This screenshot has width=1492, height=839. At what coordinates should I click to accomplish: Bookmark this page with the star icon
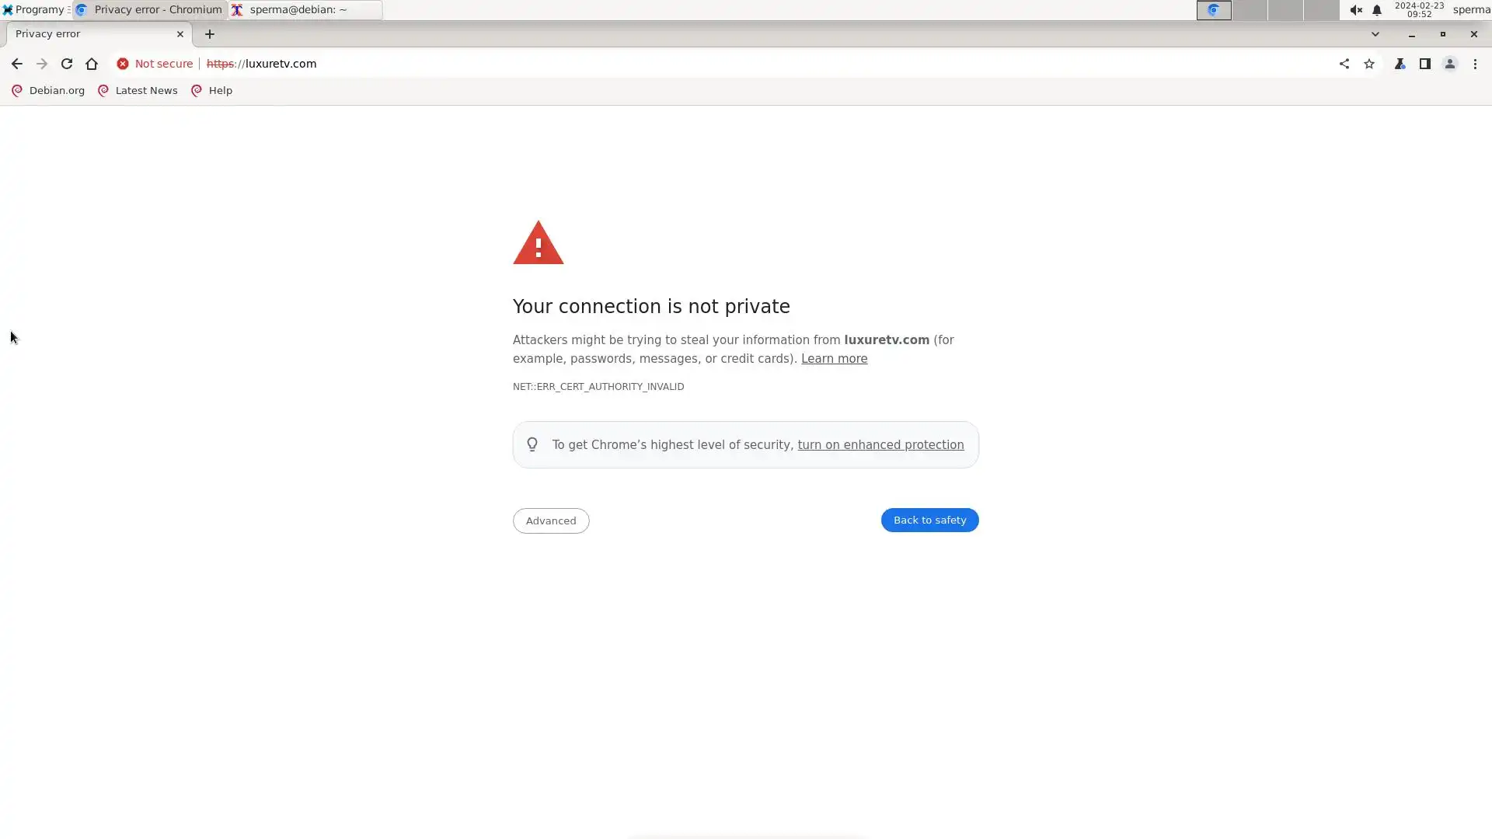1369,64
